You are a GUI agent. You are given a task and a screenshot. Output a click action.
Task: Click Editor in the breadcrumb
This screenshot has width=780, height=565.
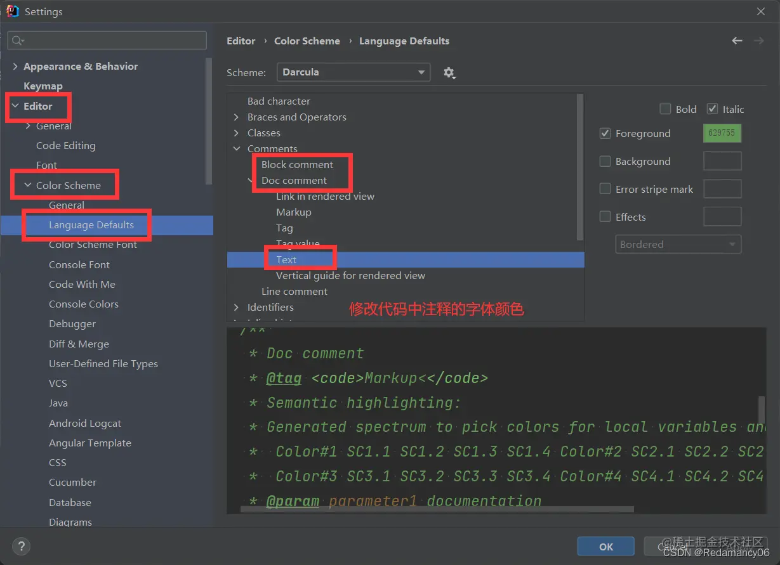click(241, 41)
